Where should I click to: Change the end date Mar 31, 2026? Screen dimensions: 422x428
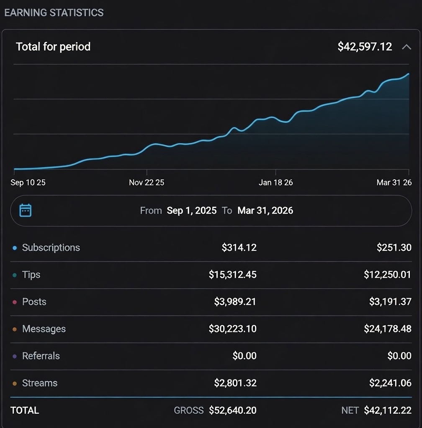coord(265,211)
